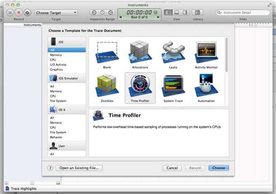Click the help question mark button
The width and height of the screenshot is (276, 194).
coord(50,168)
